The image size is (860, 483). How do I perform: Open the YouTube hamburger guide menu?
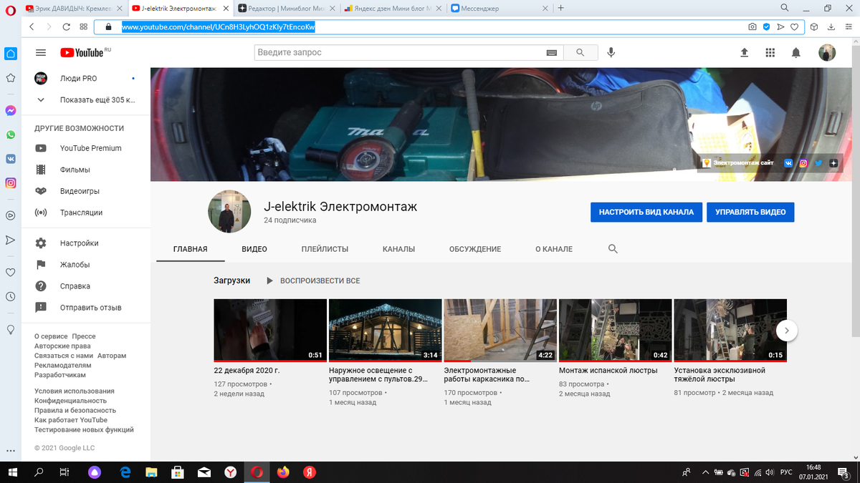tap(41, 53)
